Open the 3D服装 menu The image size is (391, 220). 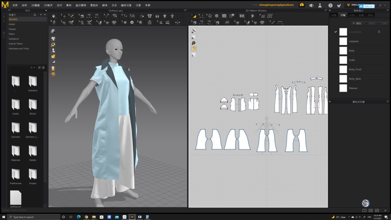[x=36, y=5]
